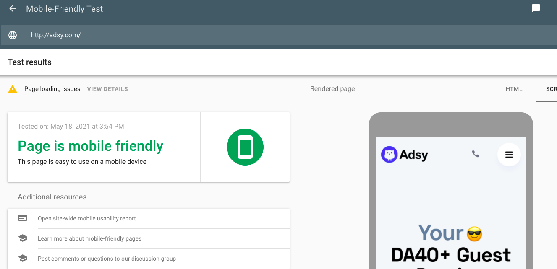Click the mobile usability report icon
The height and width of the screenshot is (269, 557).
23,218
